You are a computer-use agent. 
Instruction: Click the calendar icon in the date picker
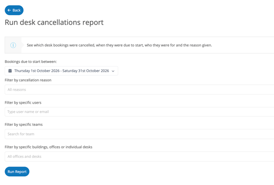coord(10,71)
